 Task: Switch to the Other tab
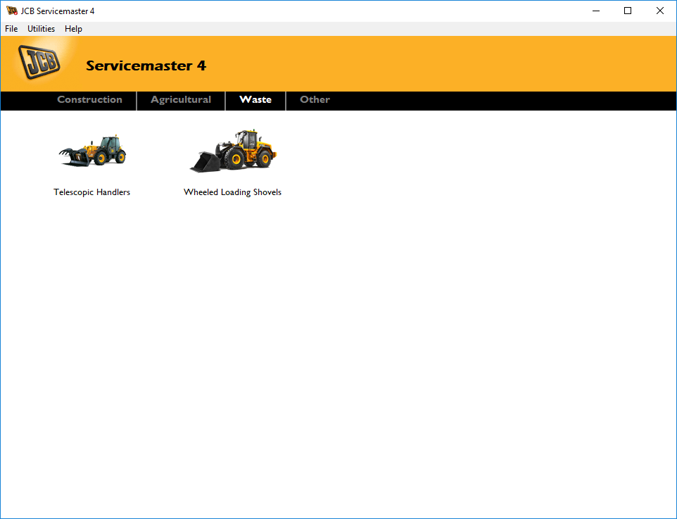tap(315, 100)
